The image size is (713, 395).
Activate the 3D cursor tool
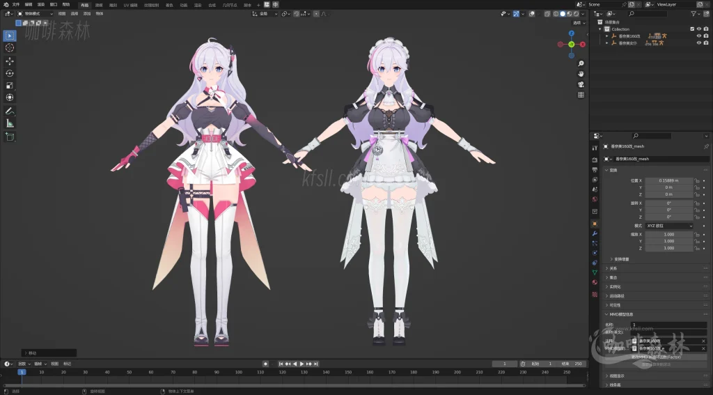click(10, 48)
